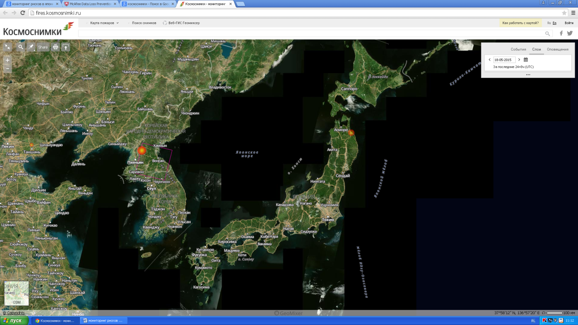Click browser back arrow
Viewport: 578px width, 325px height.
[x=5, y=13]
